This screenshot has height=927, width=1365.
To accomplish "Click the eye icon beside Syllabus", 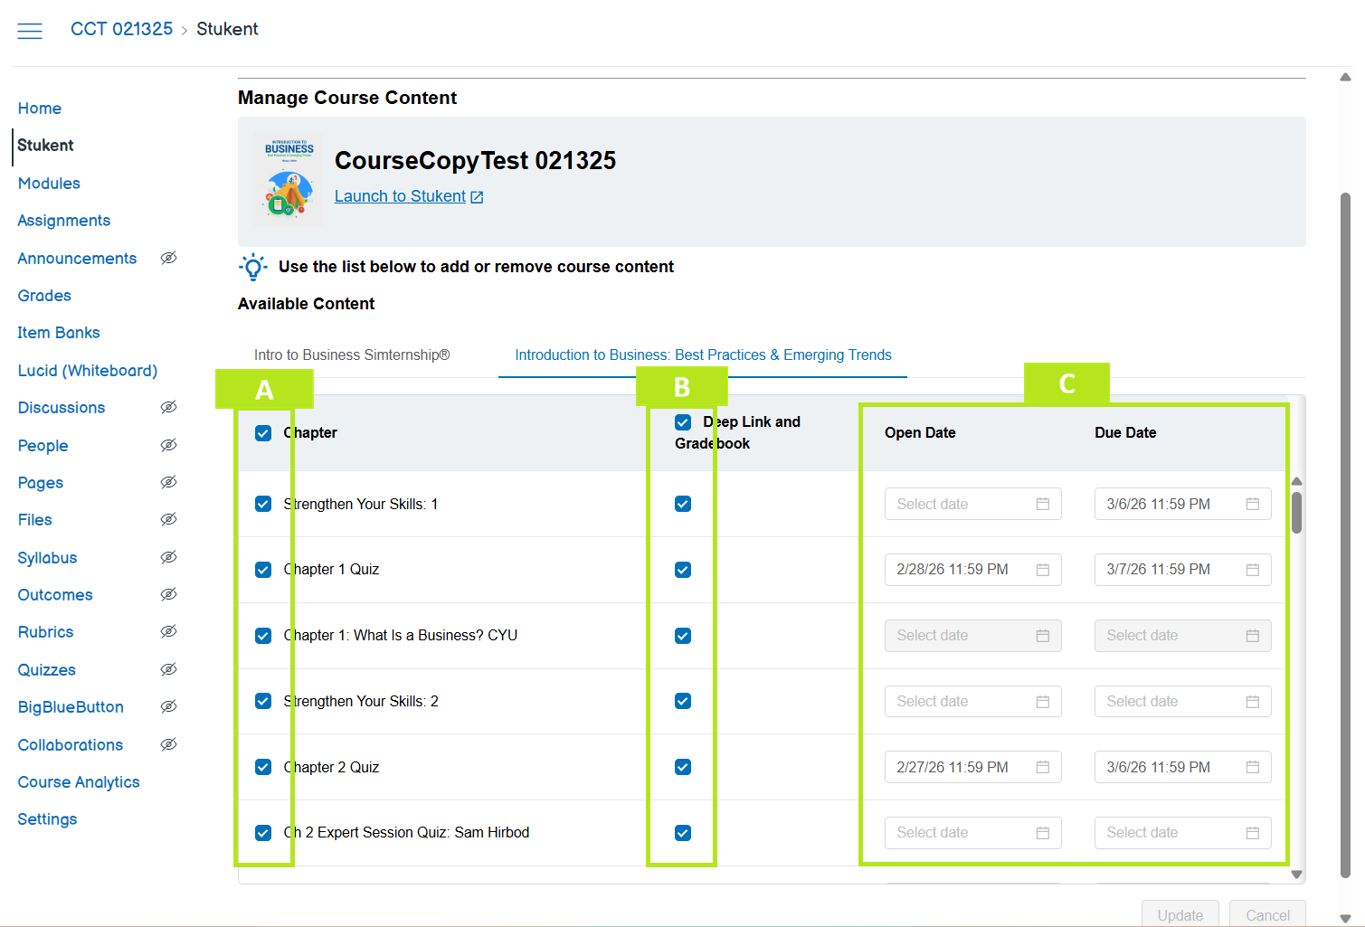I will point(168,557).
